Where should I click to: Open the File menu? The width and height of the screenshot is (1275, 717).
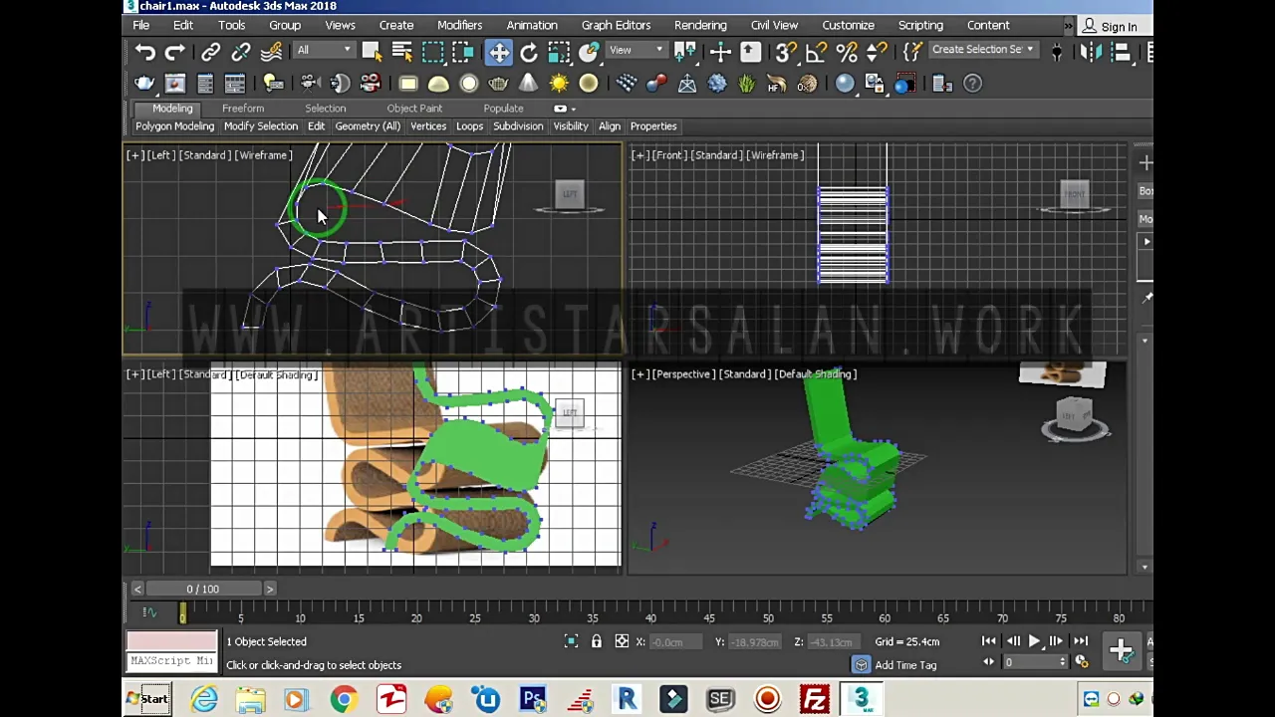[x=141, y=25]
